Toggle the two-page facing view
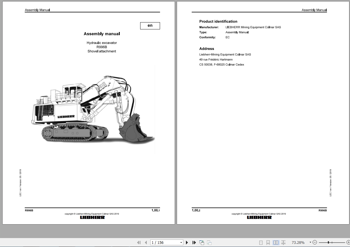Image resolution: width=350 pixels, height=247 pixels. (276, 242)
